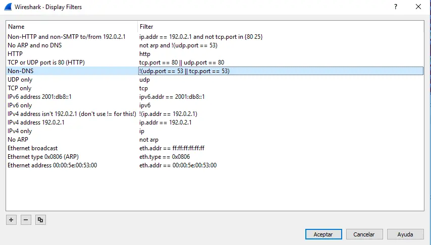Viewport: 431px width, 245px height.
Task: Click the 'ipv6' filter expression
Action: point(145,105)
